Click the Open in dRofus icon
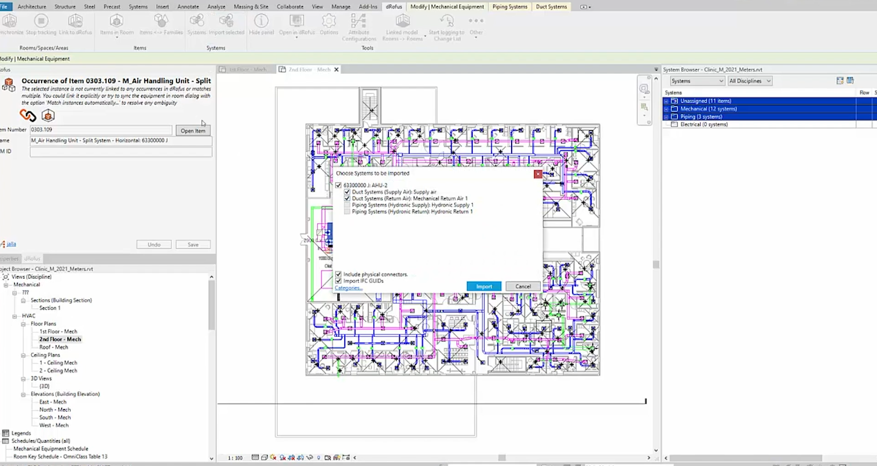 click(x=297, y=21)
